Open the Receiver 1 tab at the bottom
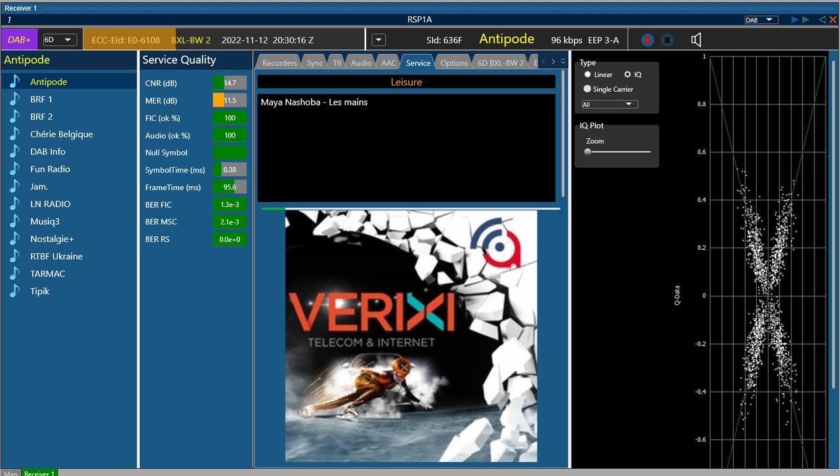This screenshot has height=476, width=840. pyautogui.click(x=39, y=473)
